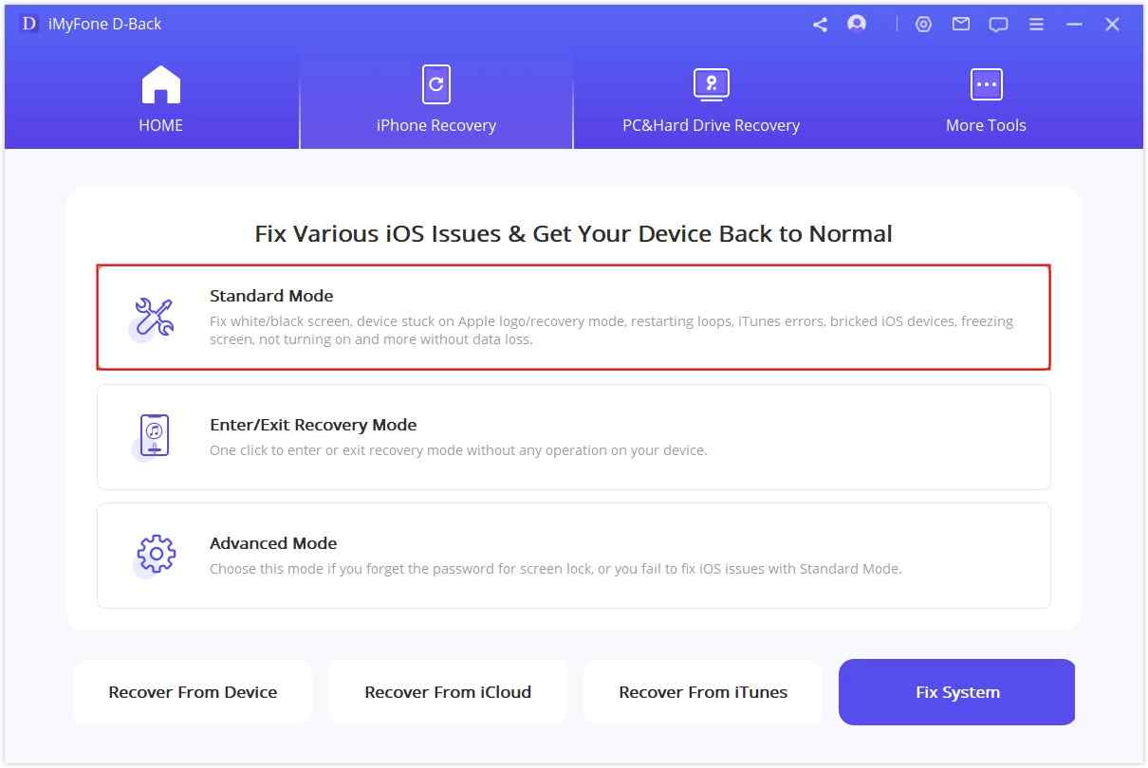Switch to the iPhone Recovery tab

pos(436,100)
